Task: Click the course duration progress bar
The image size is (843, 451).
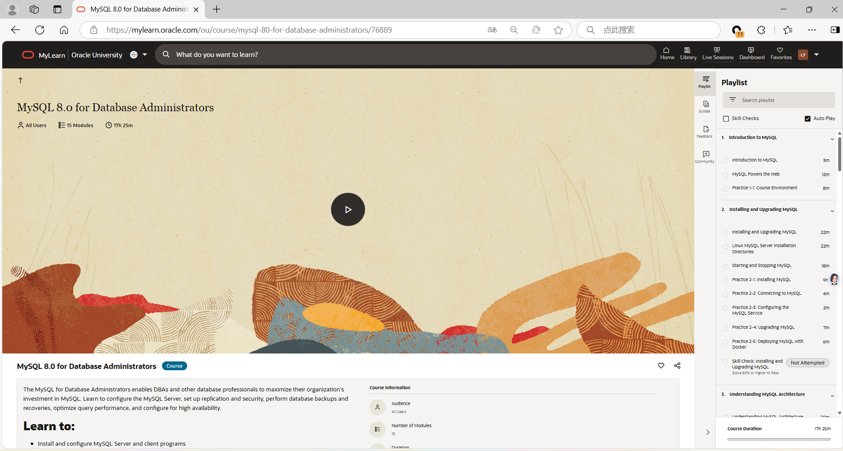Action: coord(779,439)
